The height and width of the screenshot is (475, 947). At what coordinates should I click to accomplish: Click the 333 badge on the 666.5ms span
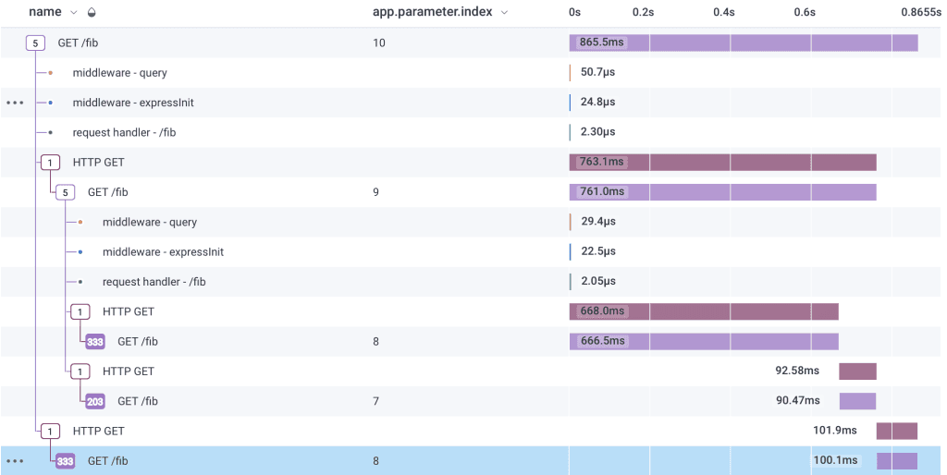click(95, 342)
